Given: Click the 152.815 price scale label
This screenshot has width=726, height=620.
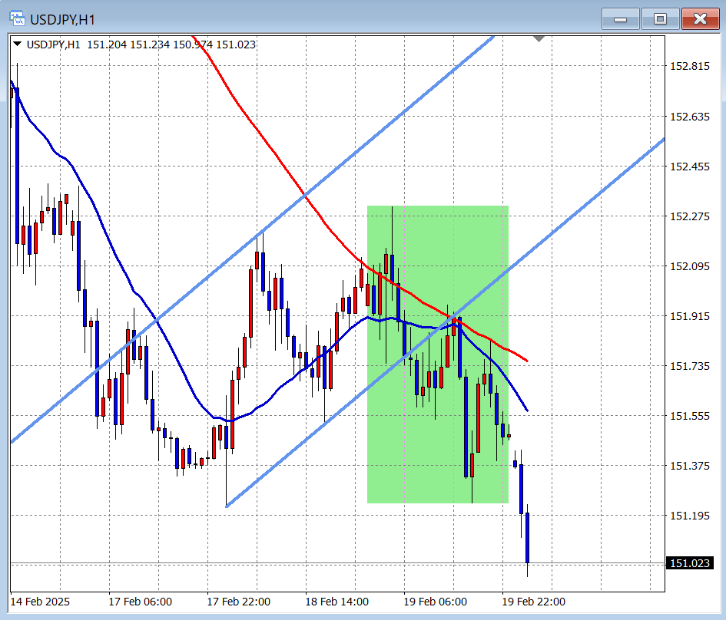Looking at the screenshot, I should point(689,67).
